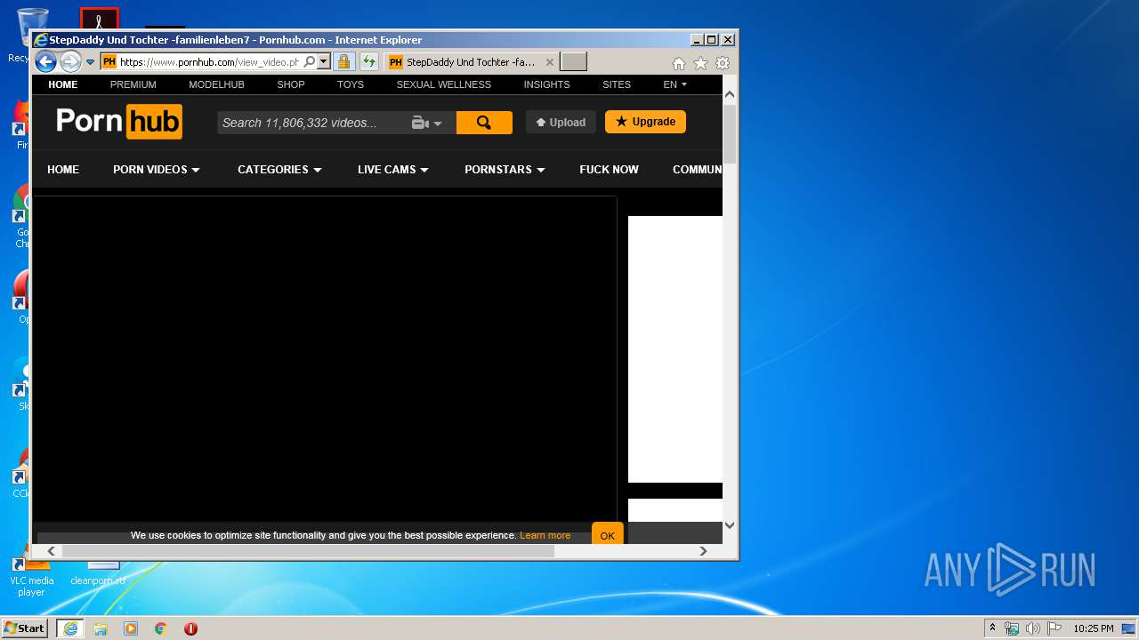Launch Chrome from the taskbar
The height and width of the screenshot is (640, 1139).
click(161, 628)
